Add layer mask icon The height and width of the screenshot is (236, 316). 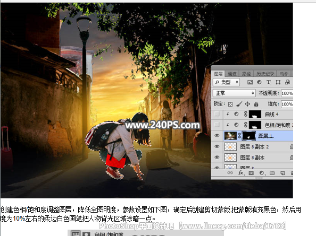pos(251,173)
